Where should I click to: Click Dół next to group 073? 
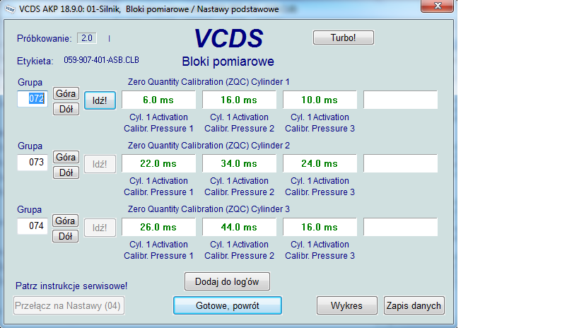(x=66, y=172)
